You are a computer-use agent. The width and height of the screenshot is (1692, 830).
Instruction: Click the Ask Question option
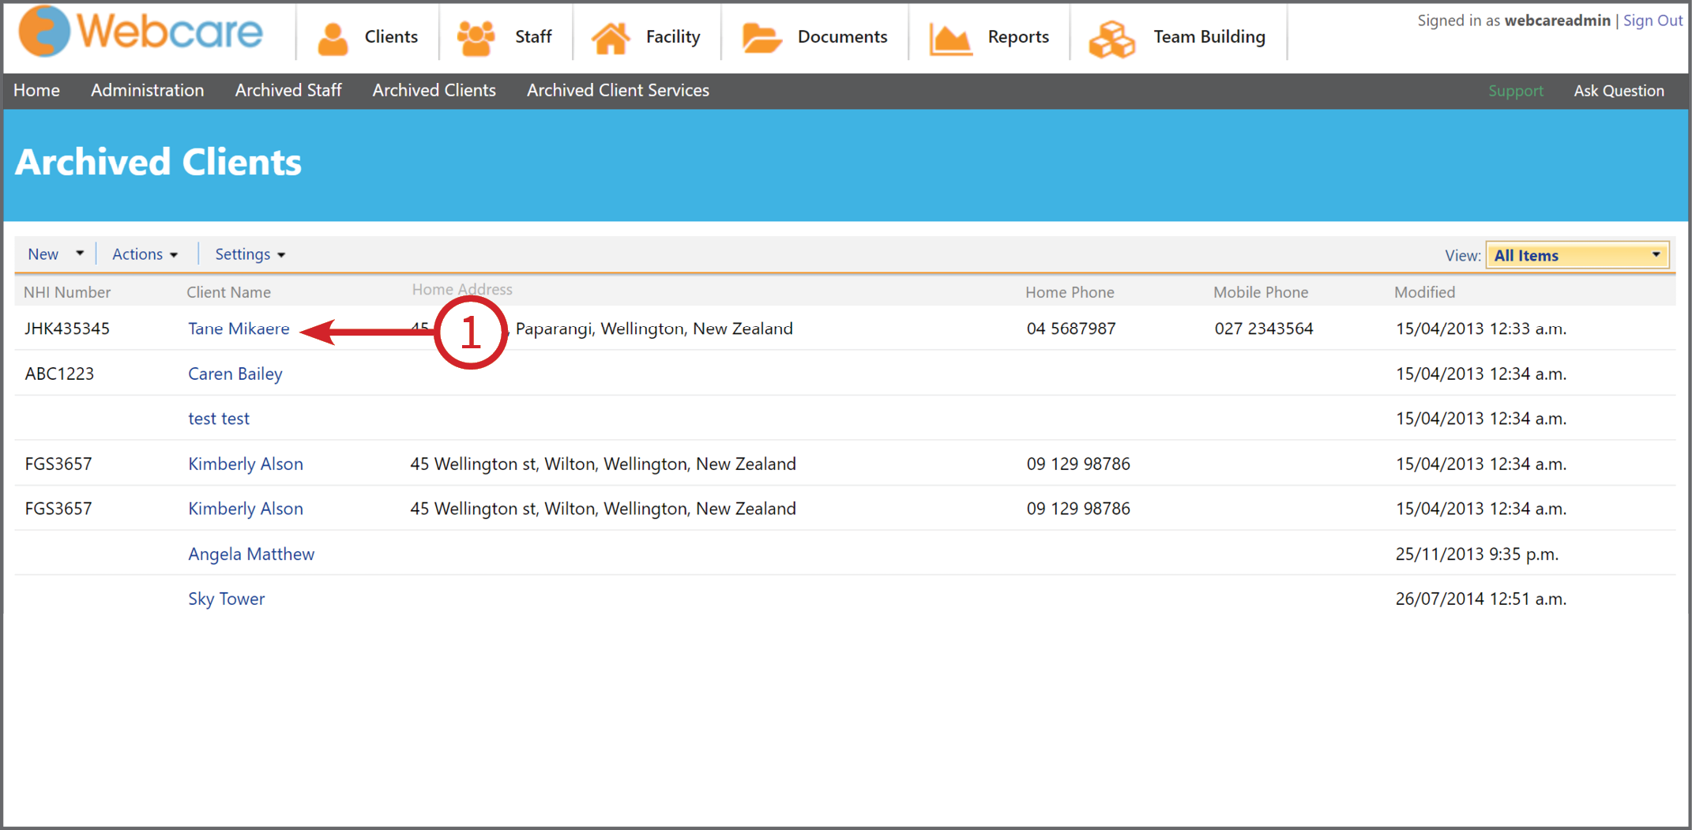pos(1619,90)
